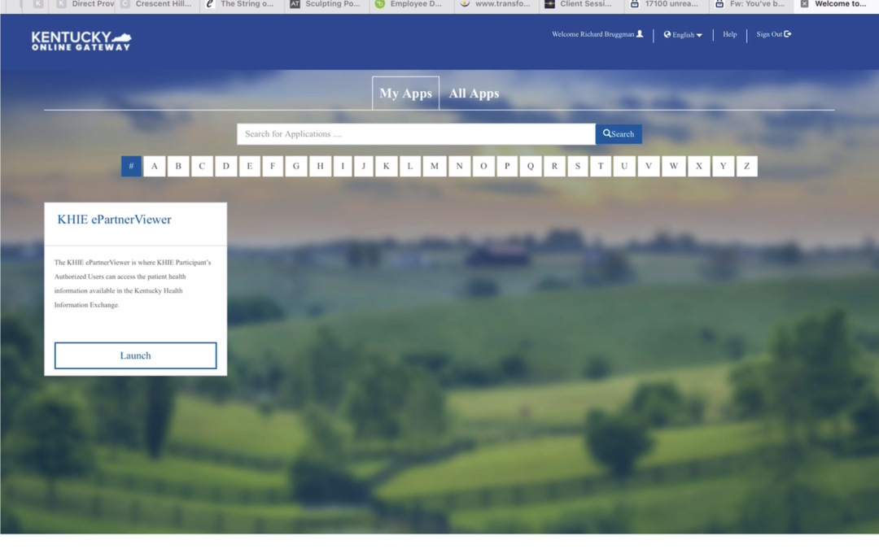Filter apps by letter B
879x549 pixels.
[x=178, y=166]
